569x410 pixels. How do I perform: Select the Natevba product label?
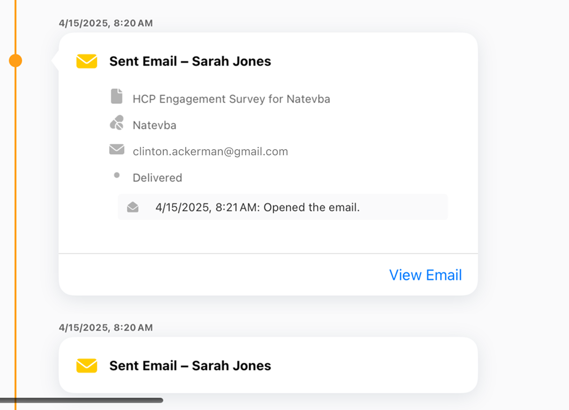[x=154, y=125]
